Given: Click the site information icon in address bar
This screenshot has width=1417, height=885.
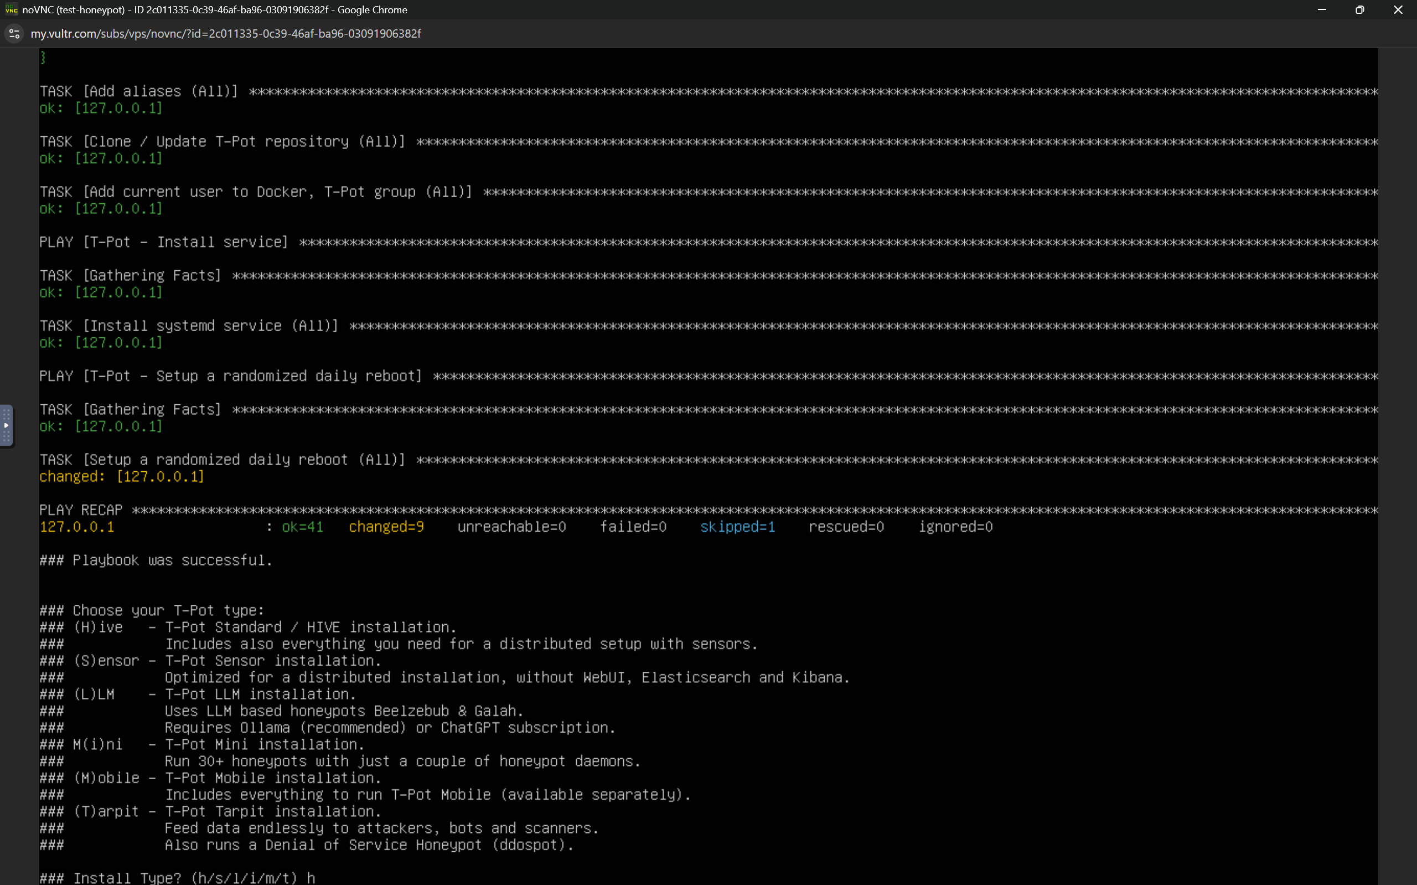Looking at the screenshot, I should (x=14, y=34).
